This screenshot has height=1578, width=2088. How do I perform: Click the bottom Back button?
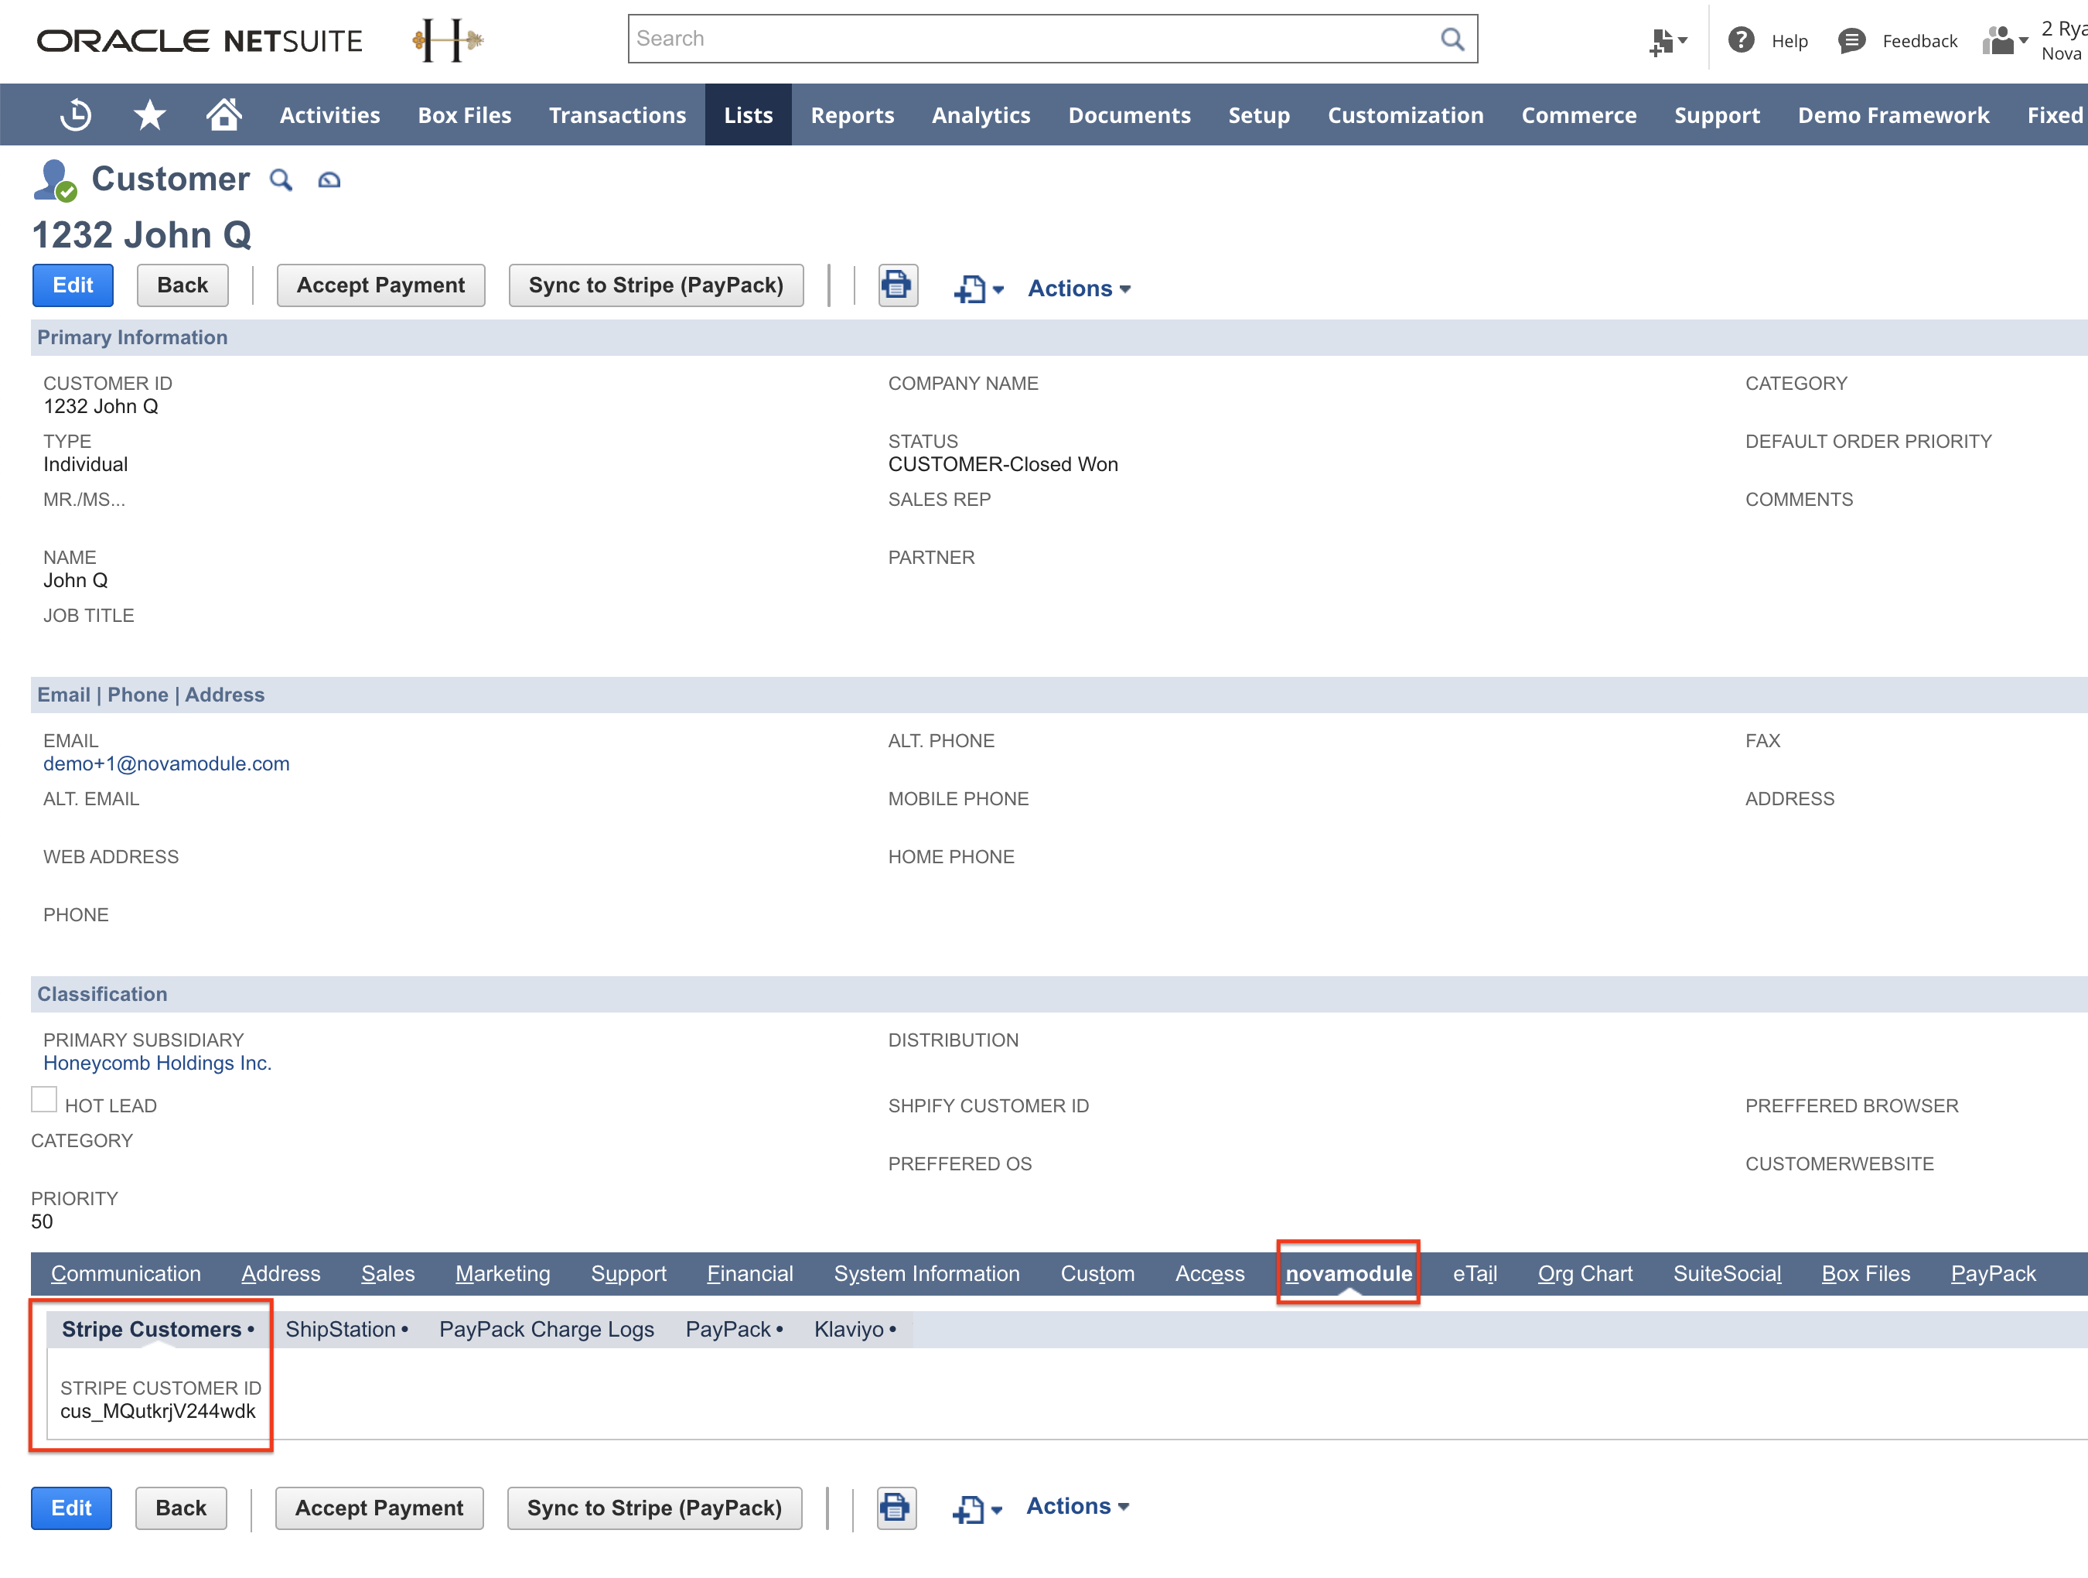pyautogui.click(x=180, y=1508)
